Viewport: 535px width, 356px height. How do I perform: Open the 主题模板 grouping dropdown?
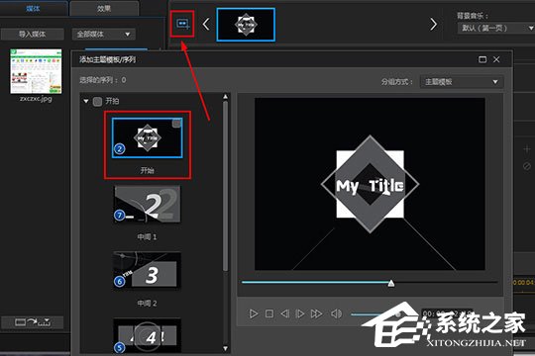click(x=462, y=82)
